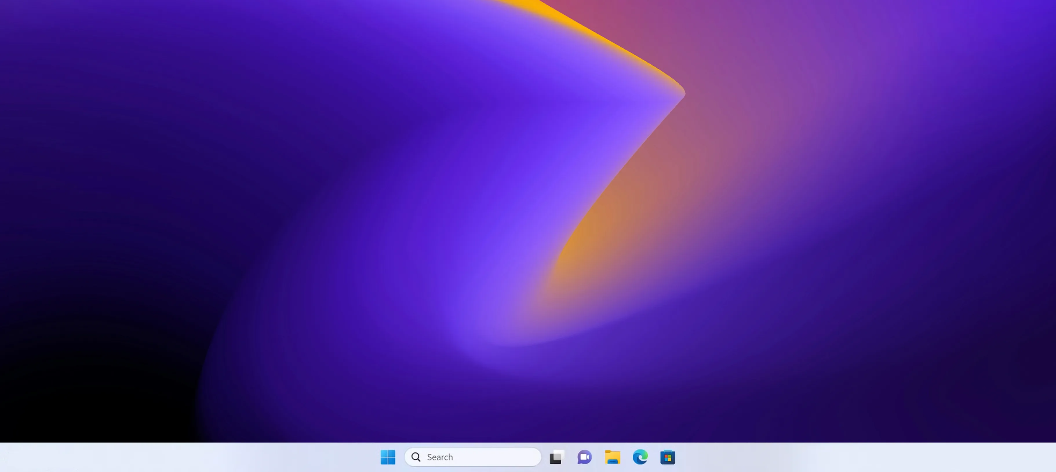
Task: Select the overlapping squares virtual desktops icon
Action: click(x=556, y=457)
